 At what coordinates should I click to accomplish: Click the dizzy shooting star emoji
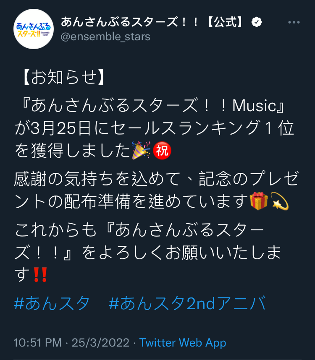coord(279,201)
